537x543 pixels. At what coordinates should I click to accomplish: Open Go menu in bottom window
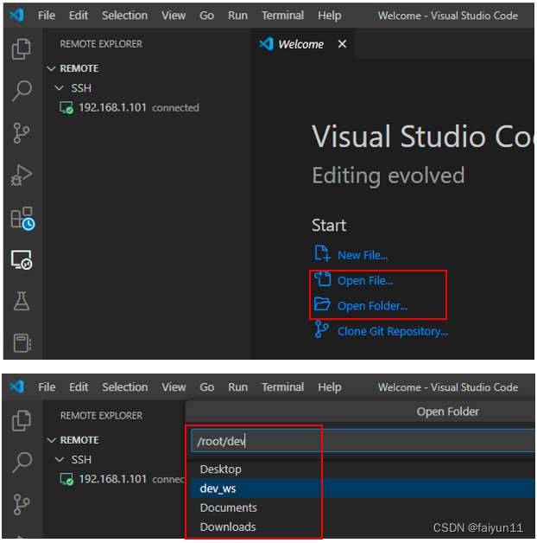point(207,386)
